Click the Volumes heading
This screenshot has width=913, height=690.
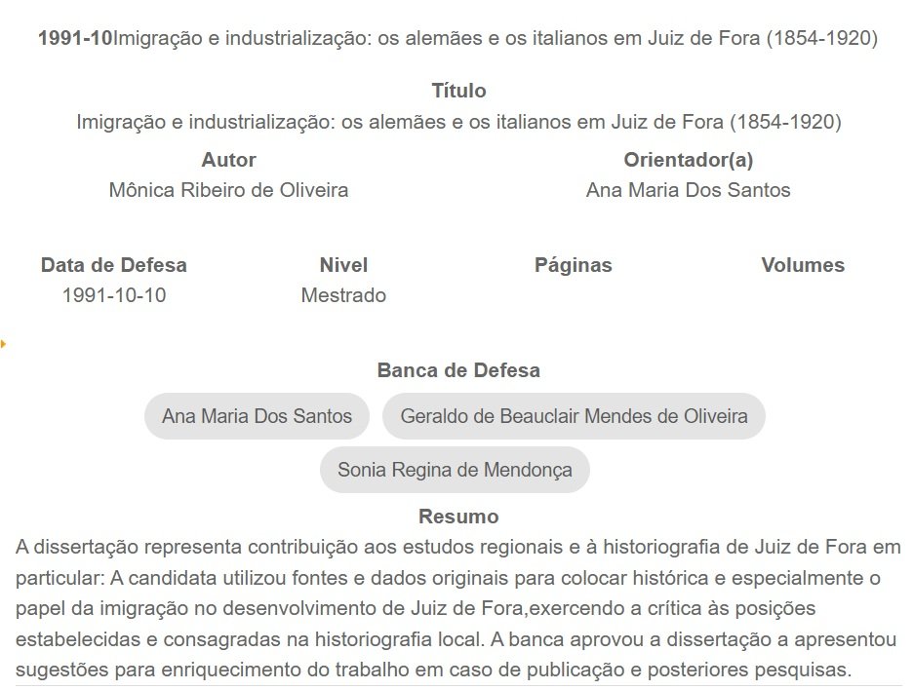point(803,265)
